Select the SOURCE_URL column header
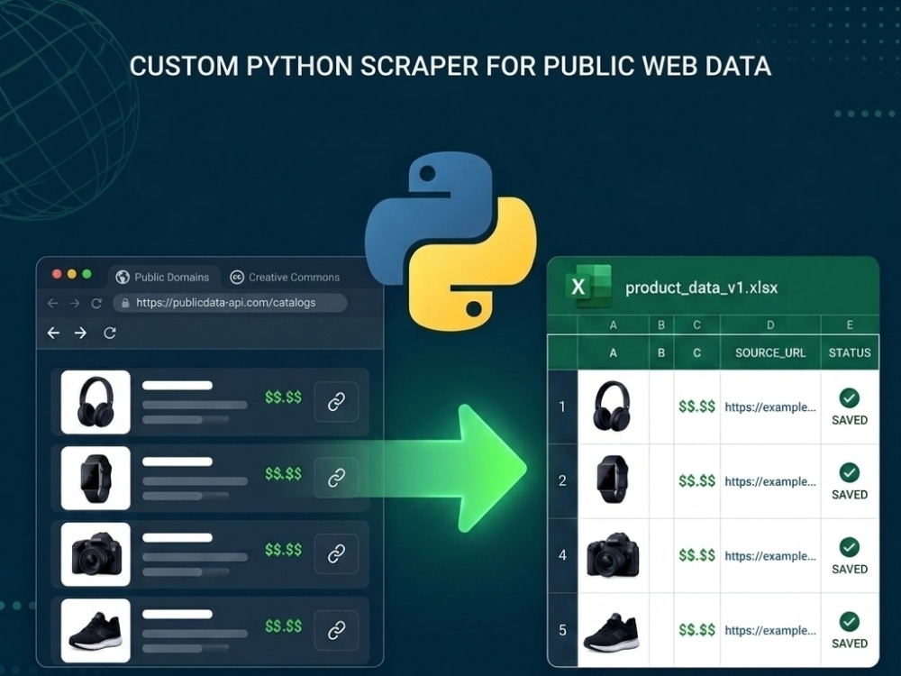The image size is (901, 676). point(770,352)
